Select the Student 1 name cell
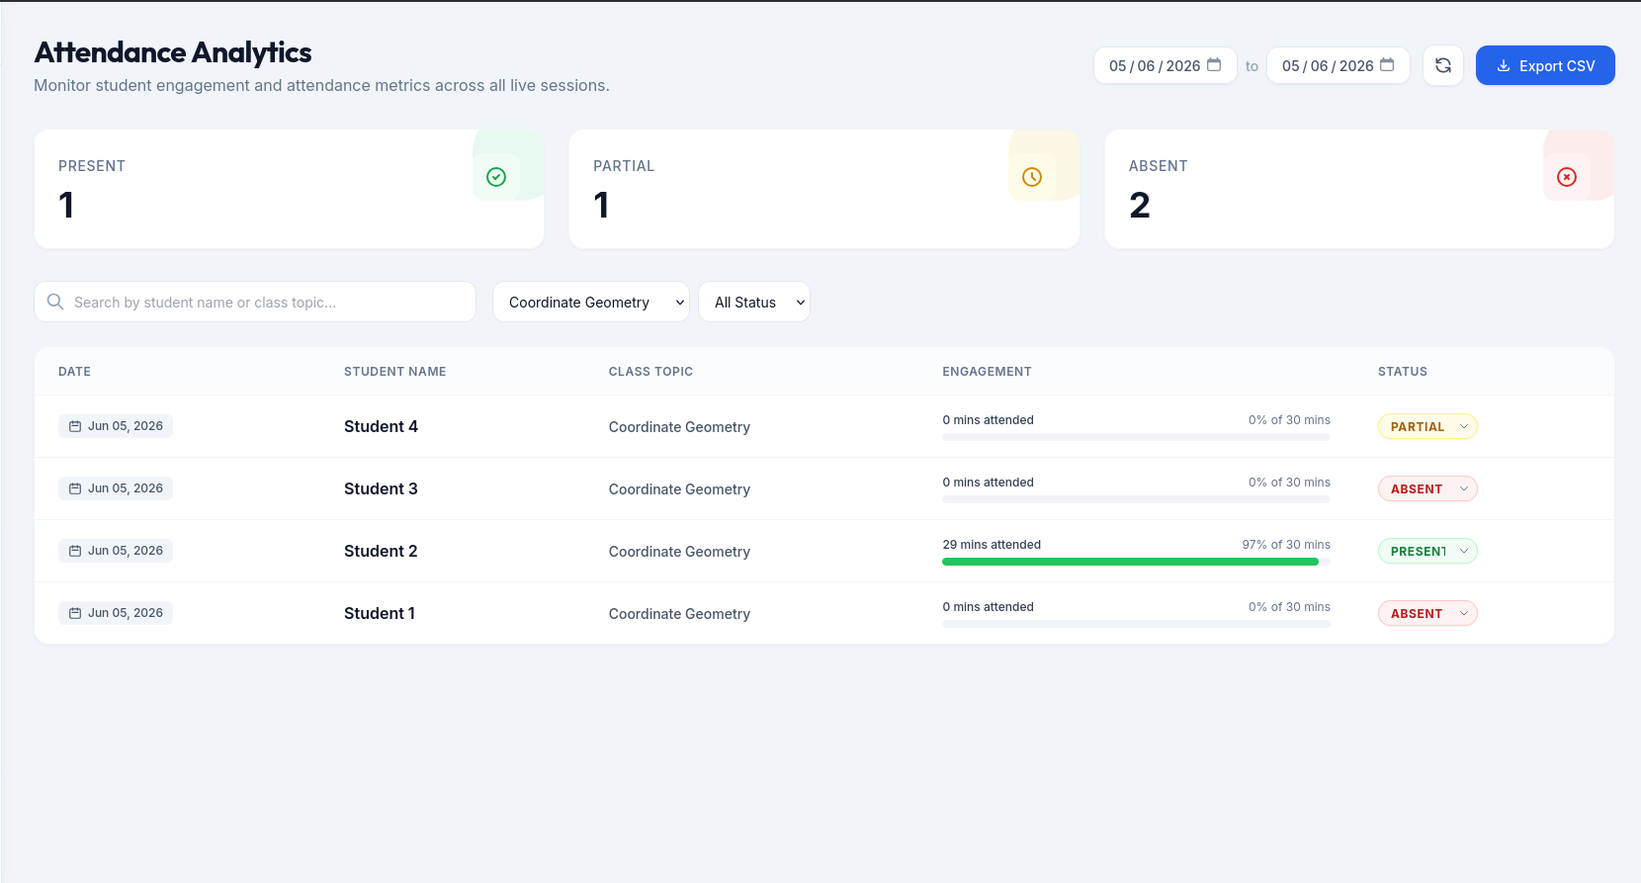The height and width of the screenshot is (883, 1641). pyautogui.click(x=380, y=613)
